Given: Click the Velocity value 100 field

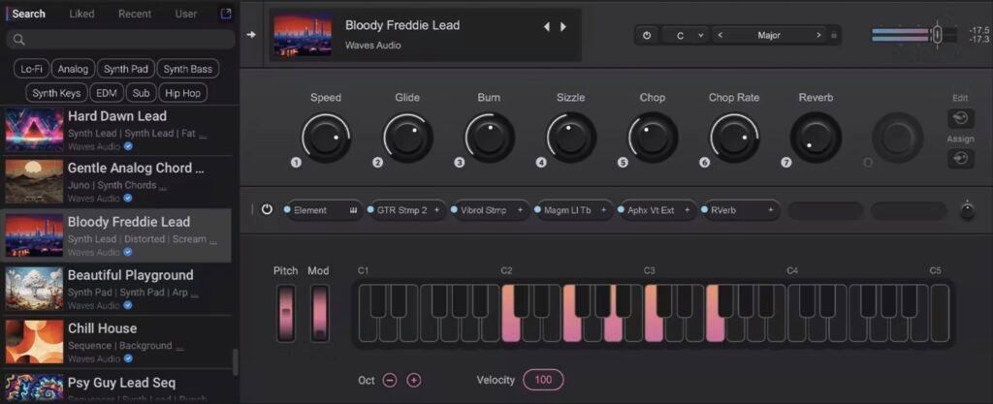Looking at the screenshot, I should point(543,380).
